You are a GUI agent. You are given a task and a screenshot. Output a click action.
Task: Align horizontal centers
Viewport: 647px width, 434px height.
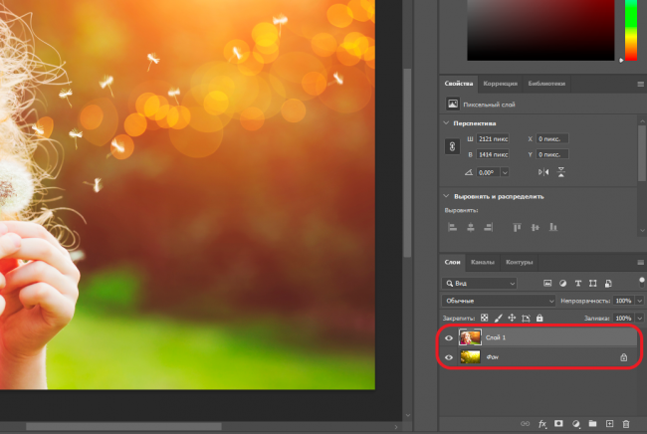pos(471,227)
